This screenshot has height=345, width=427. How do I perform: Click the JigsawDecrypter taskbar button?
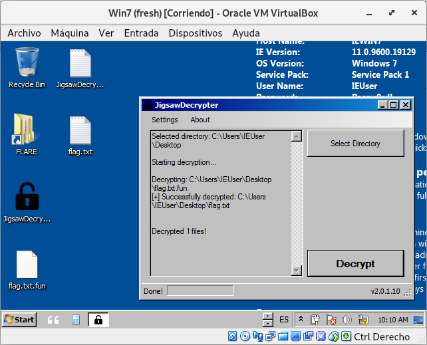point(98,320)
